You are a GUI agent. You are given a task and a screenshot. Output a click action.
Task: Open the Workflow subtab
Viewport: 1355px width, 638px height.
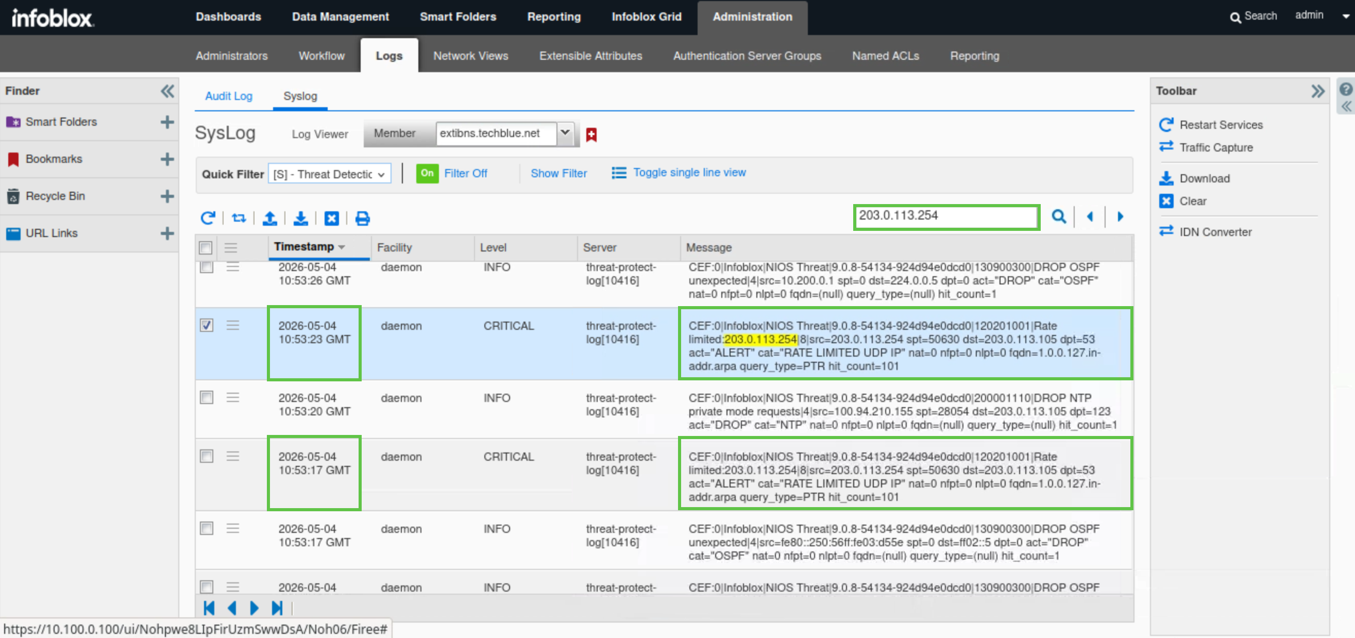tap(321, 56)
